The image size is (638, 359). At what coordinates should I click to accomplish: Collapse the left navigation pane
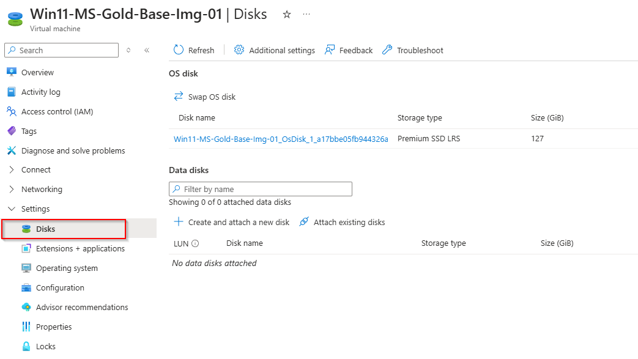(x=147, y=50)
